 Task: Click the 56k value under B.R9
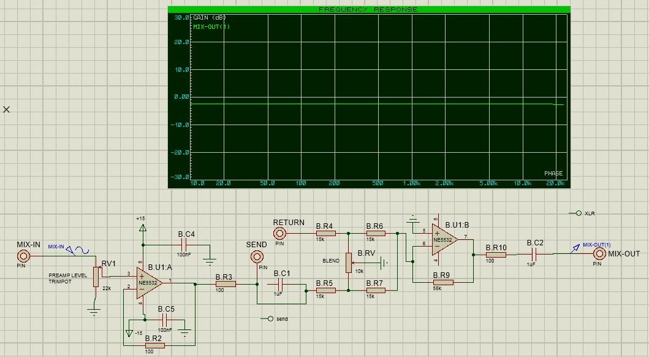coord(437,288)
